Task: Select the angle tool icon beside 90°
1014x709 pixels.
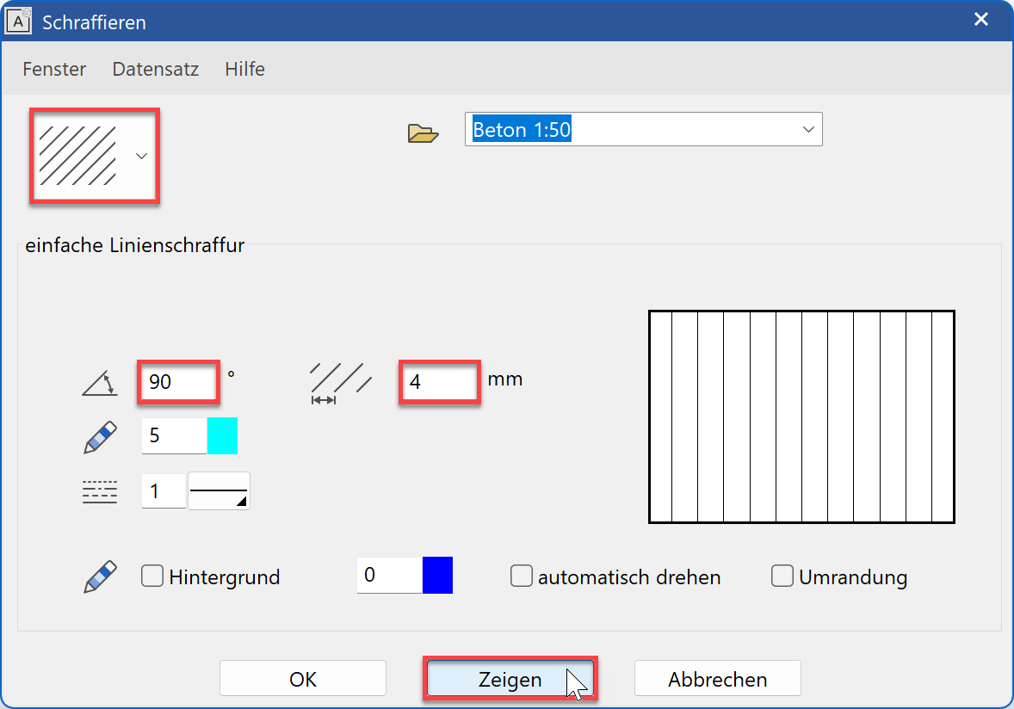Action: [x=99, y=382]
